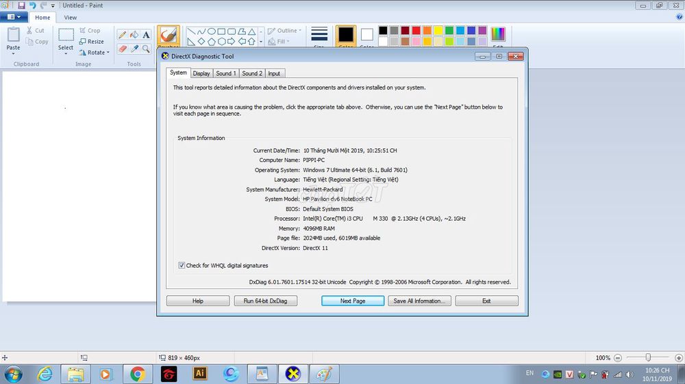Click Save All Information button
Viewport: 685px width, 384px height.
tap(419, 301)
